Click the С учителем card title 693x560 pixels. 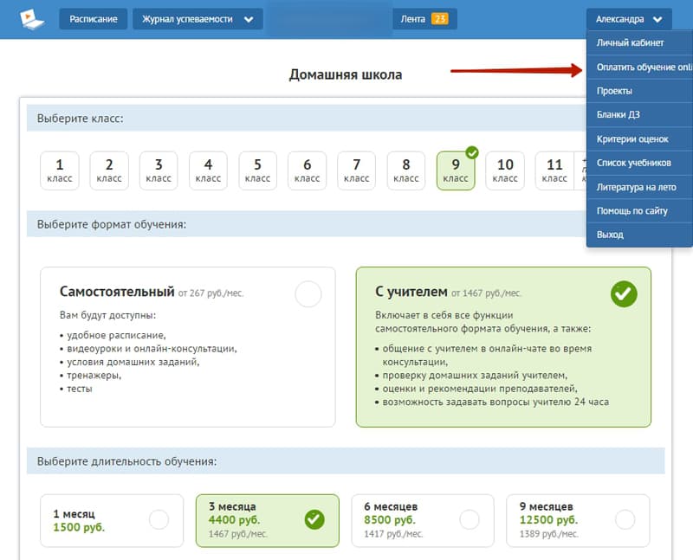(411, 292)
